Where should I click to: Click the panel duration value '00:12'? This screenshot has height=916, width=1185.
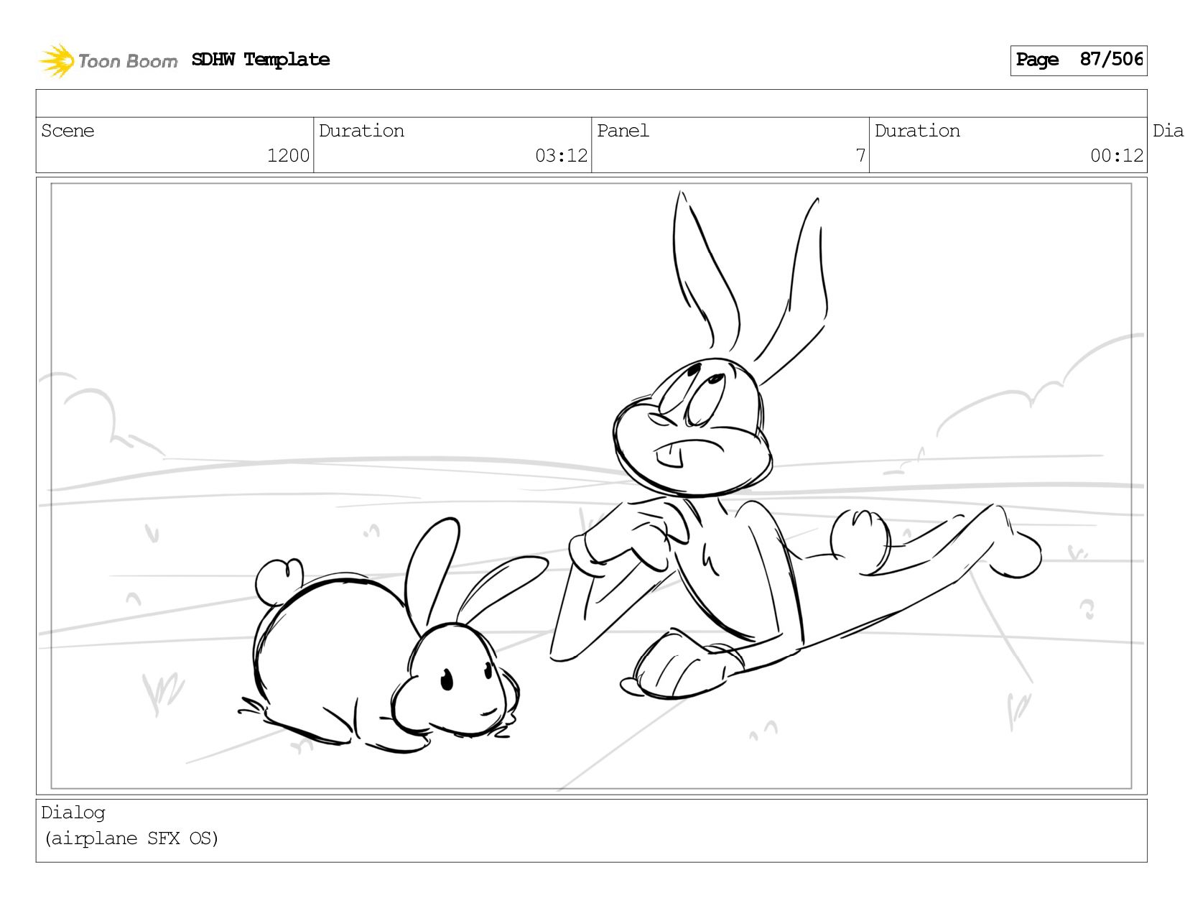(x=1117, y=156)
